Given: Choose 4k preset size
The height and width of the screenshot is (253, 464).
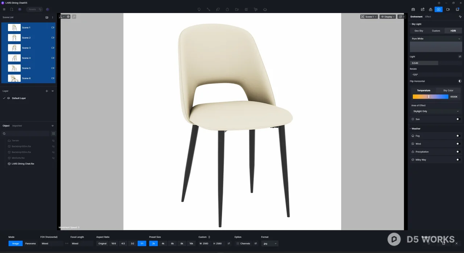Looking at the screenshot, I should pos(163,244).
